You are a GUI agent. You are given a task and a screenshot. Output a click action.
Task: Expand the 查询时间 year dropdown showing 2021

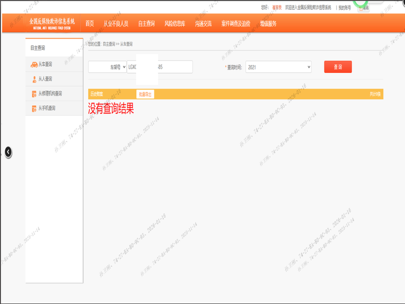tap(278, 67)
